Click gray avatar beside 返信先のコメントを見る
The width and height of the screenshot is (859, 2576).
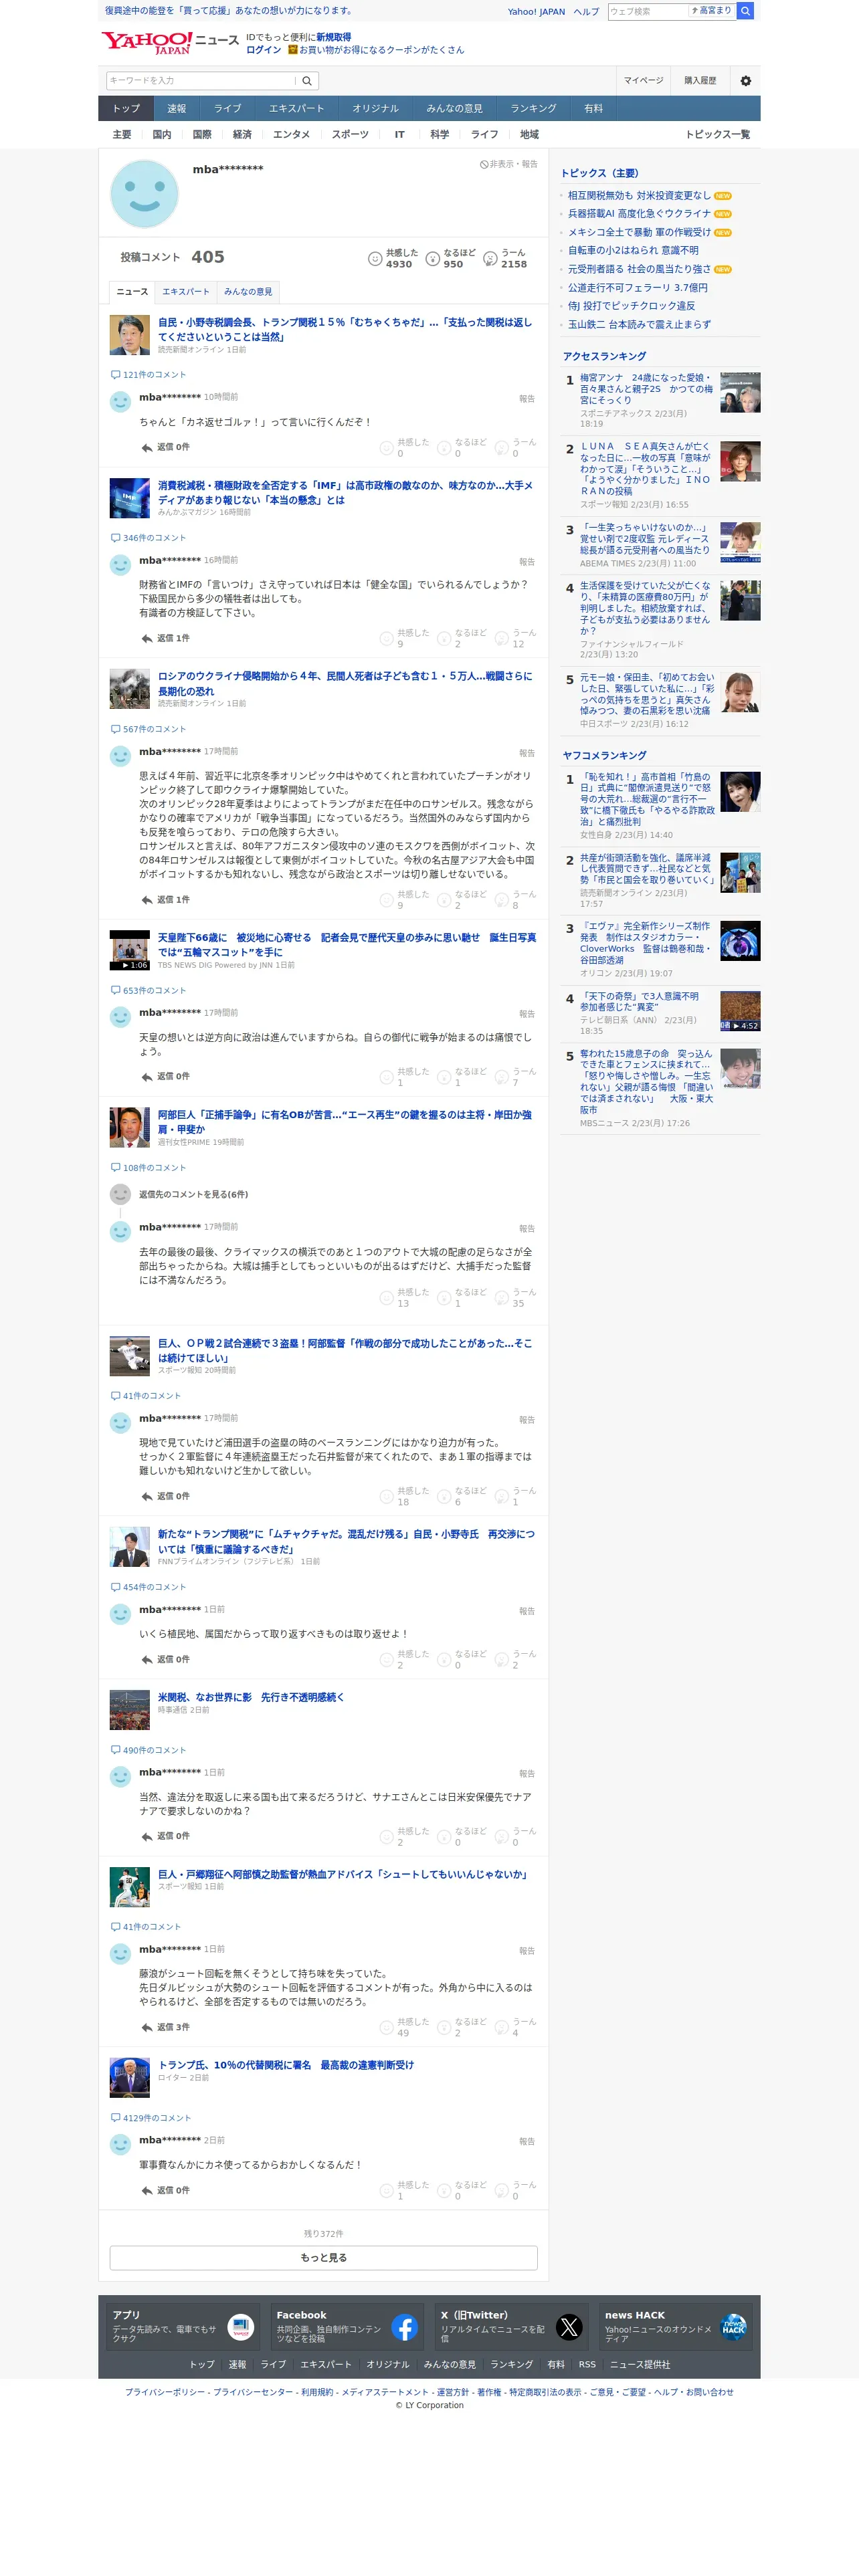point(120,1194)
